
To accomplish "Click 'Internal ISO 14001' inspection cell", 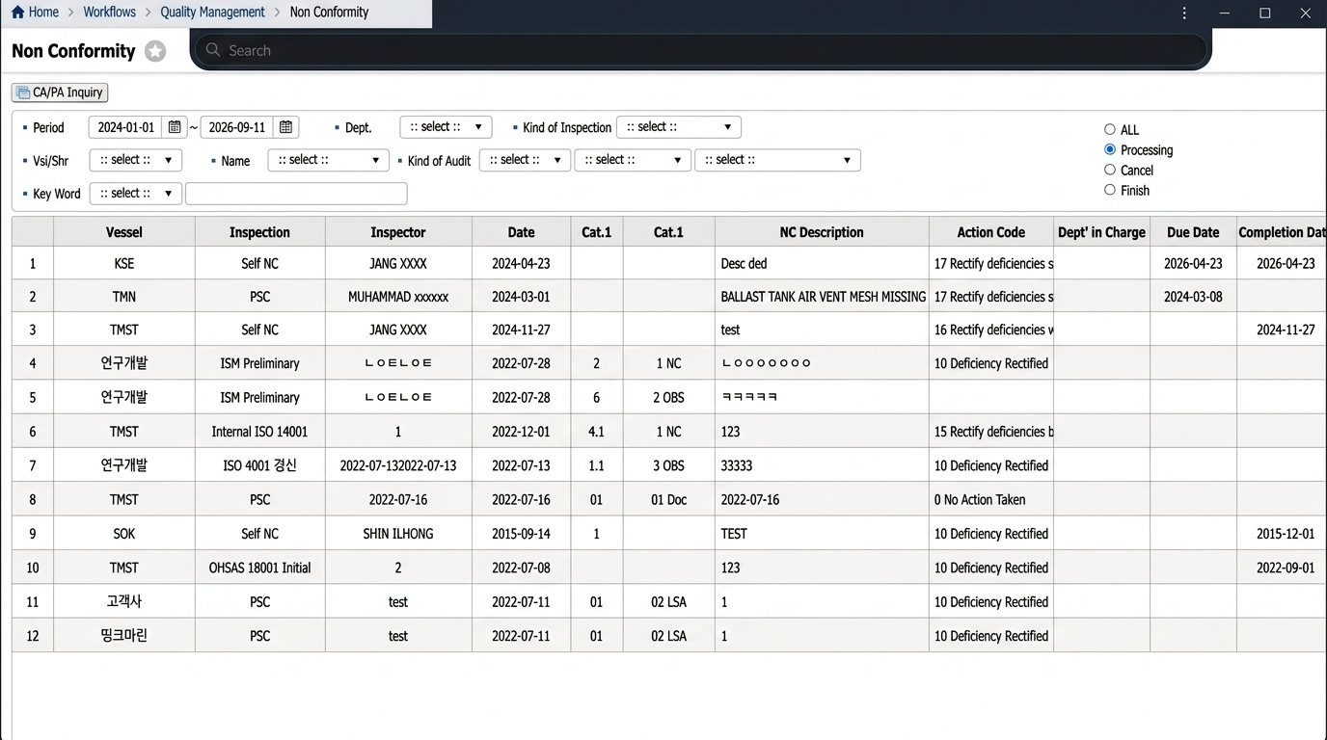I will (259, 432).
